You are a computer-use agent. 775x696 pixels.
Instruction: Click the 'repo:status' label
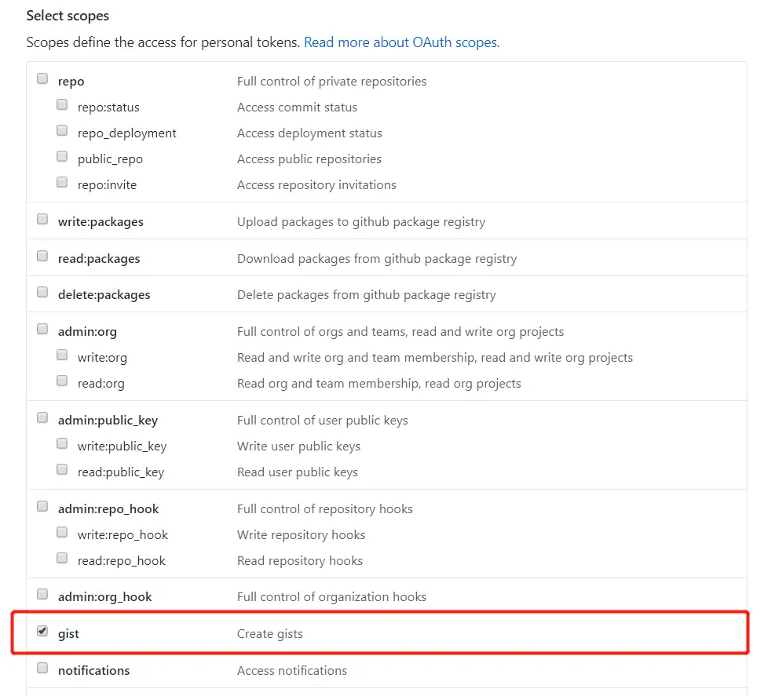tap(108, 107)
